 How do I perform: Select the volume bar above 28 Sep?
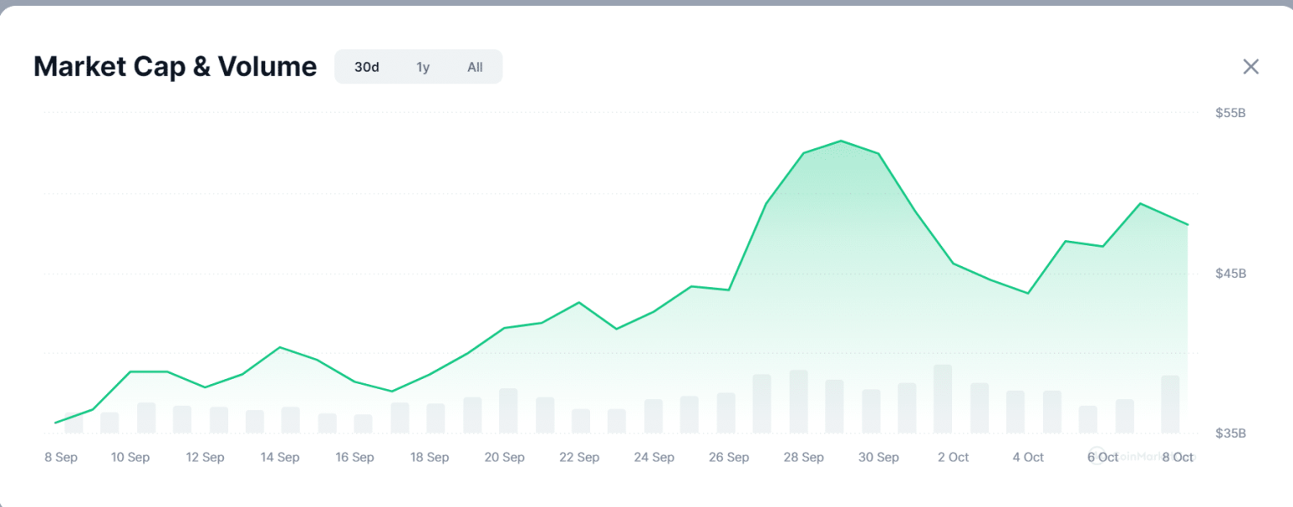[x=798, y=402]
